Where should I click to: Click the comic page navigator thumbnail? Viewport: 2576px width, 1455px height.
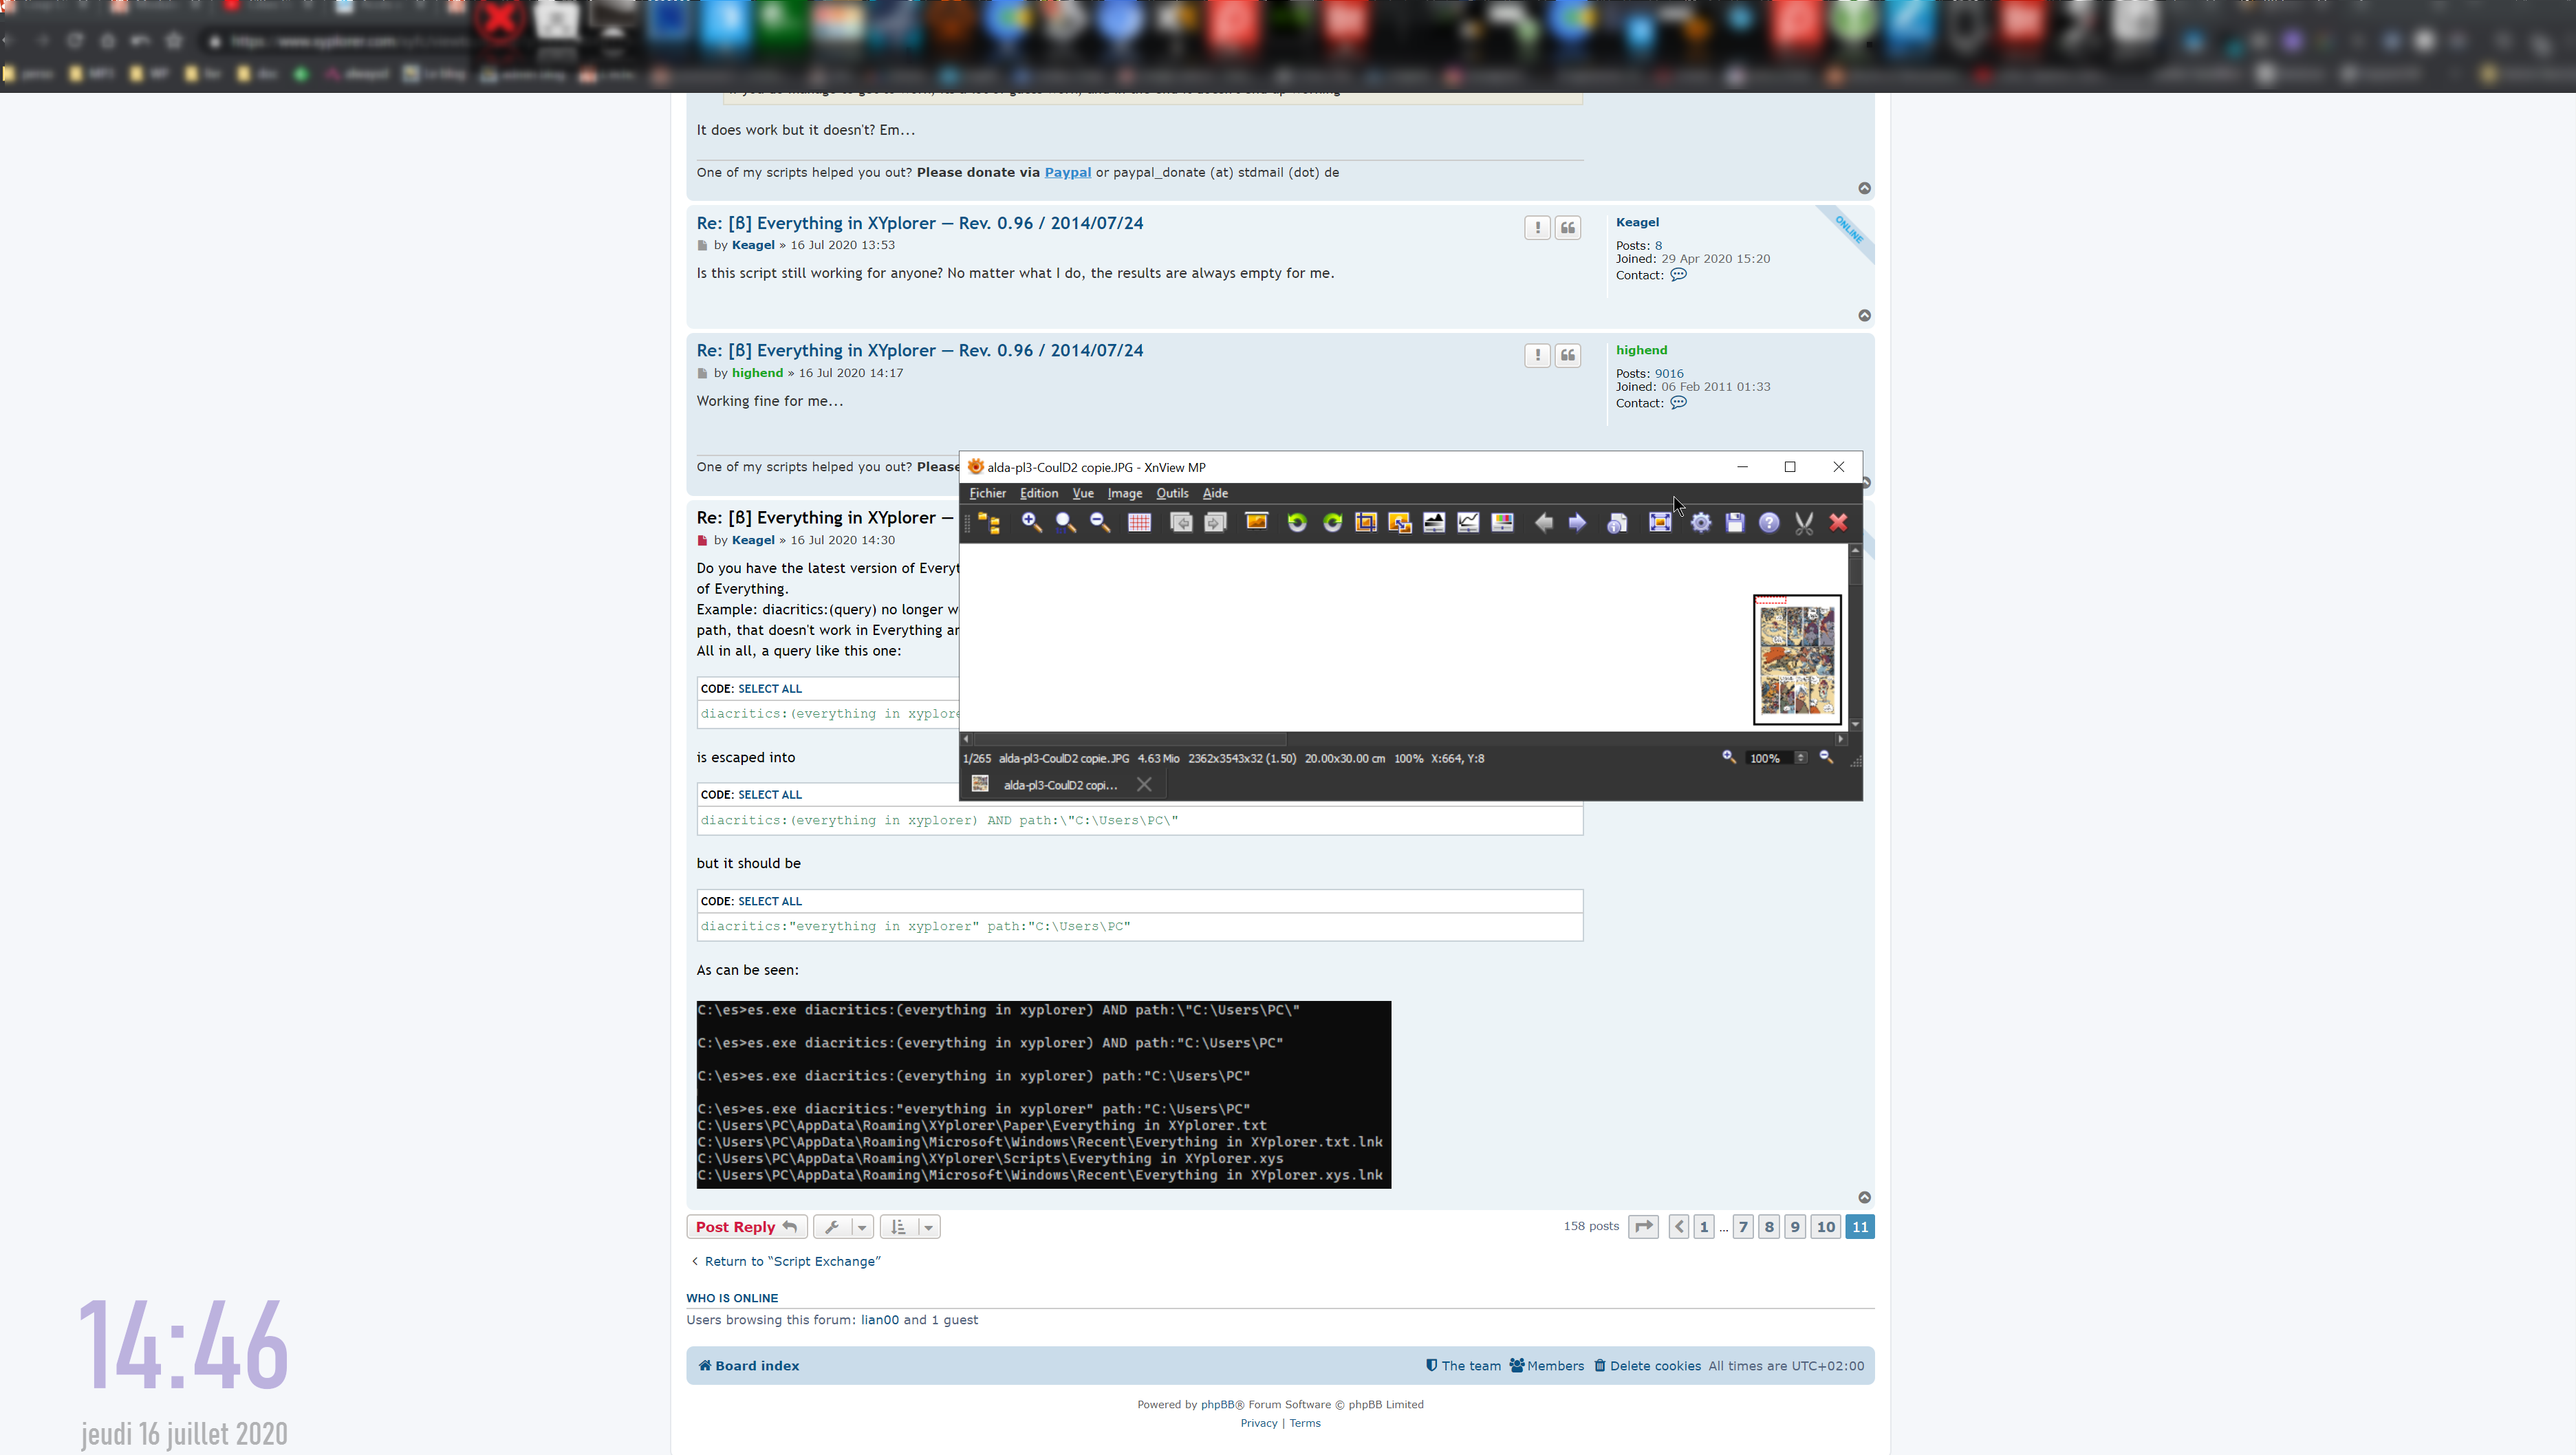1797,660
